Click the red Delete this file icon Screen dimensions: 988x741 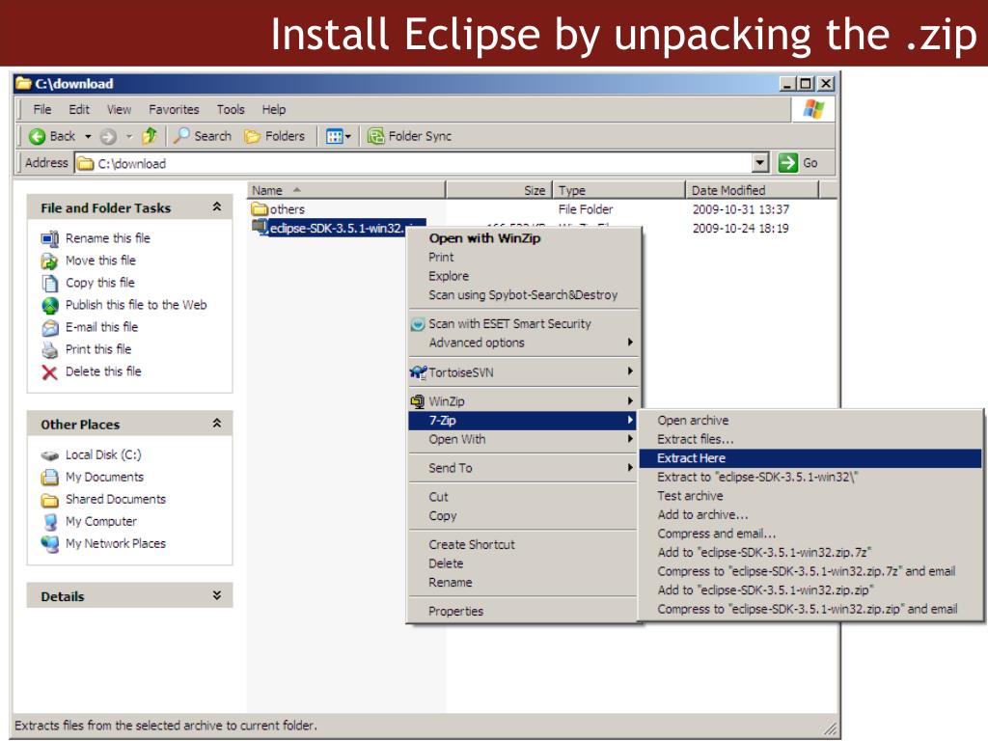click(x=50, y=372)
